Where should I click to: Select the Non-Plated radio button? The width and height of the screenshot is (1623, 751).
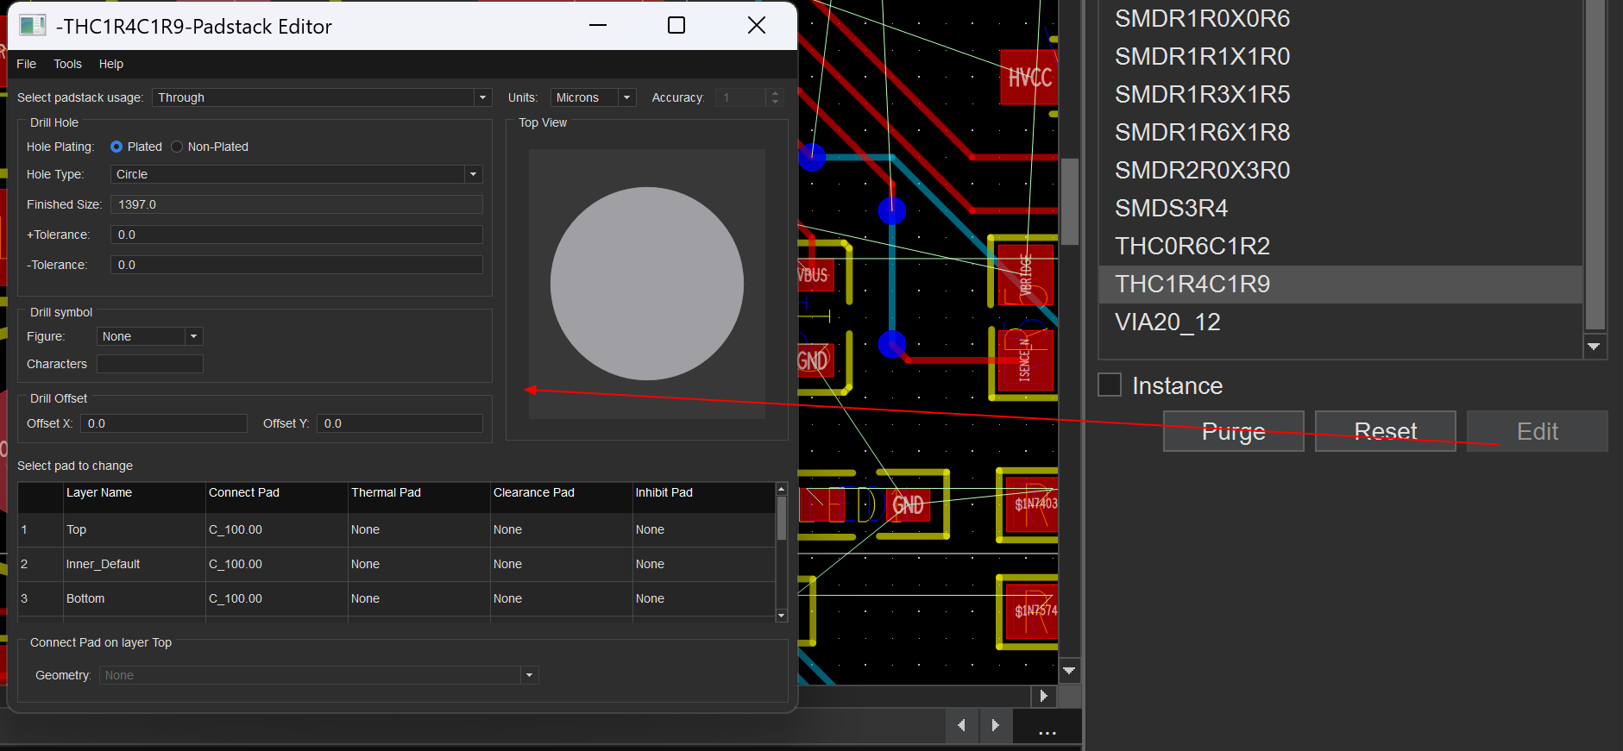click(177, 147)
